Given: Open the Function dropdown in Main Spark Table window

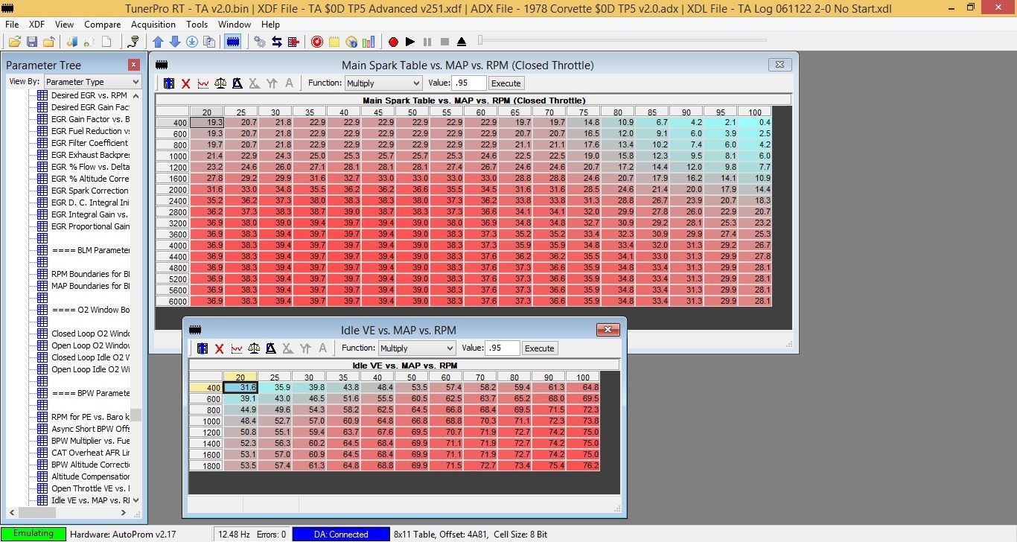Looking at the screenshot, I should pyautogui.click(x=383, y=83).
